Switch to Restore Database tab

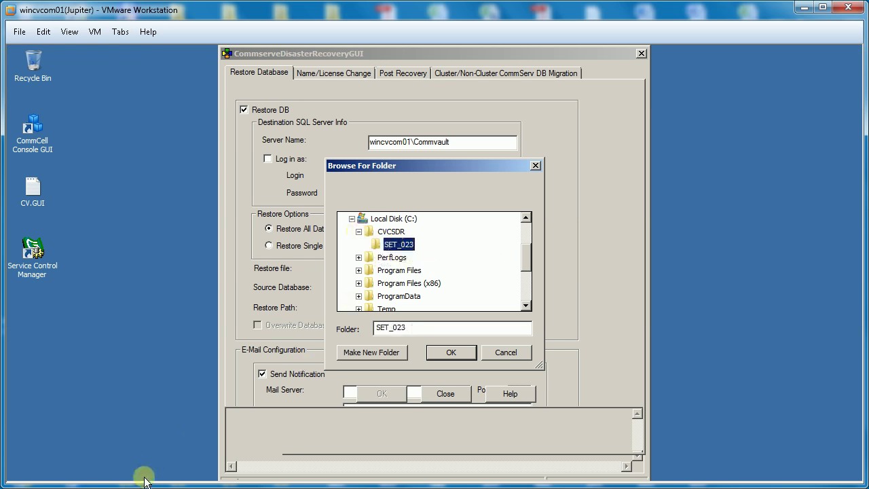point(259,72)
